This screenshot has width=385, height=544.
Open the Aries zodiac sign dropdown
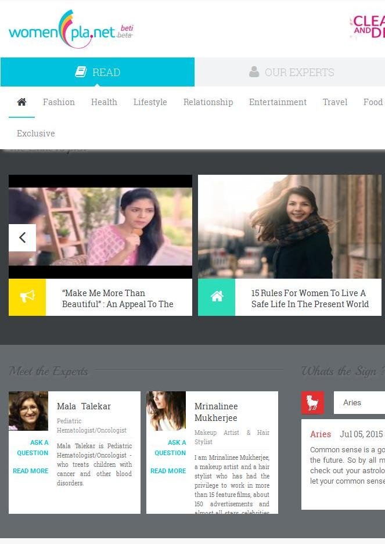(359, 403)
